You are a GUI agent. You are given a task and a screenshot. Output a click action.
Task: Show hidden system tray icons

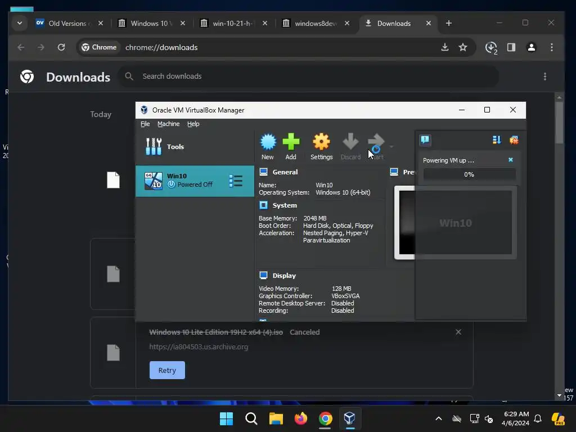click(x=439, y=418)
